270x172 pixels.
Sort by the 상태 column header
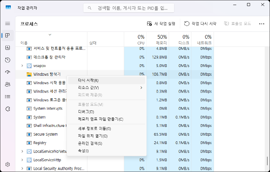(x=106, y=39)
